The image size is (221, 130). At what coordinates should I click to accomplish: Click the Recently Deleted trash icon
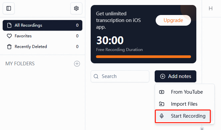pos(9,47)
